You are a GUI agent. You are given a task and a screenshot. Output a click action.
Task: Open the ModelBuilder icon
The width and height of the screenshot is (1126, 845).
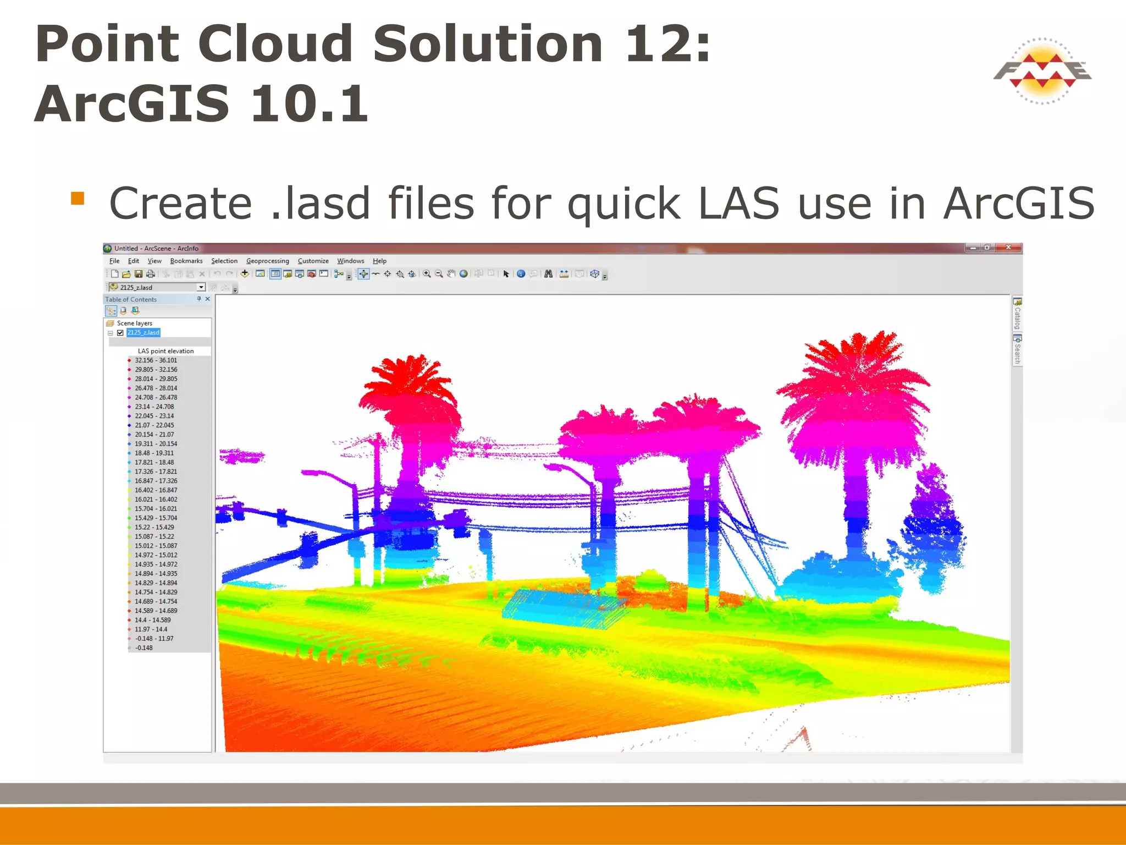pos(339,273)
